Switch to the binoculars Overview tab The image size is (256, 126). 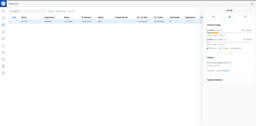pos(213,17)
